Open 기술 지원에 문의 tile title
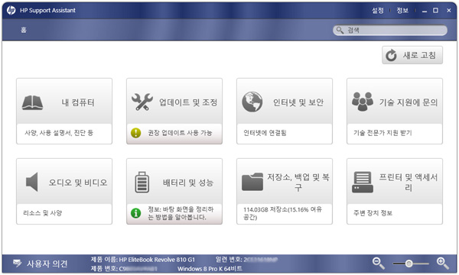Viewport: 459px width, 275px height. tap(409, 102)
